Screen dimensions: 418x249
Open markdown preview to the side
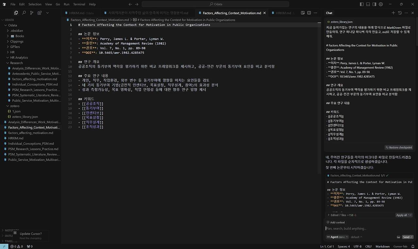(x=303, y=13)
